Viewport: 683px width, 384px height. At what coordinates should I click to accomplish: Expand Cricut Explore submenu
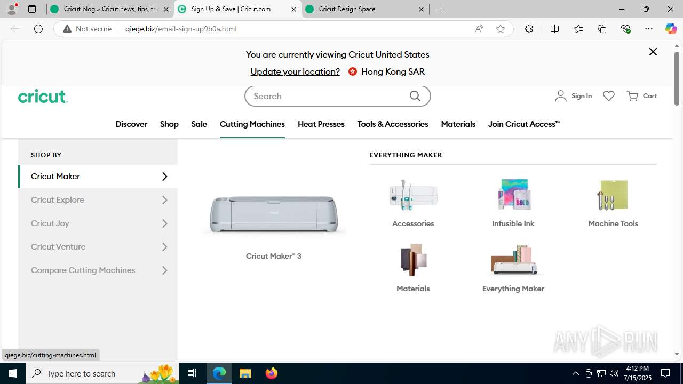[x=99, y=200]
